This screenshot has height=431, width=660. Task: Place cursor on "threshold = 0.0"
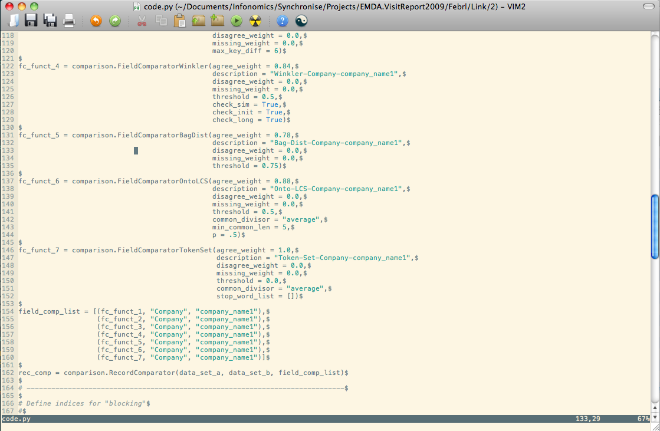[249, 281]
